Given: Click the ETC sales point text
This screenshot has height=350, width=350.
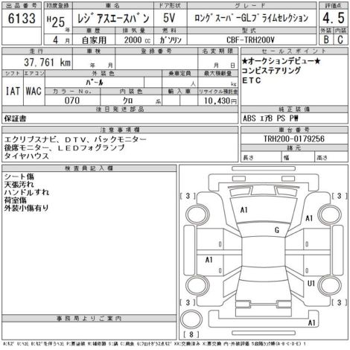Looking at the screenshot, I should (251, 80).
